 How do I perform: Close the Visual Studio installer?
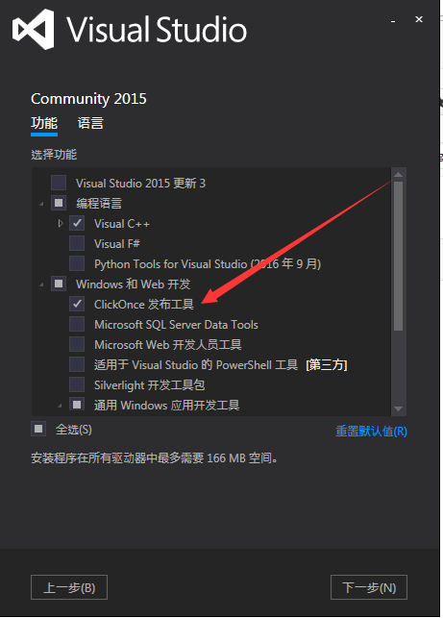click(419, 19)
